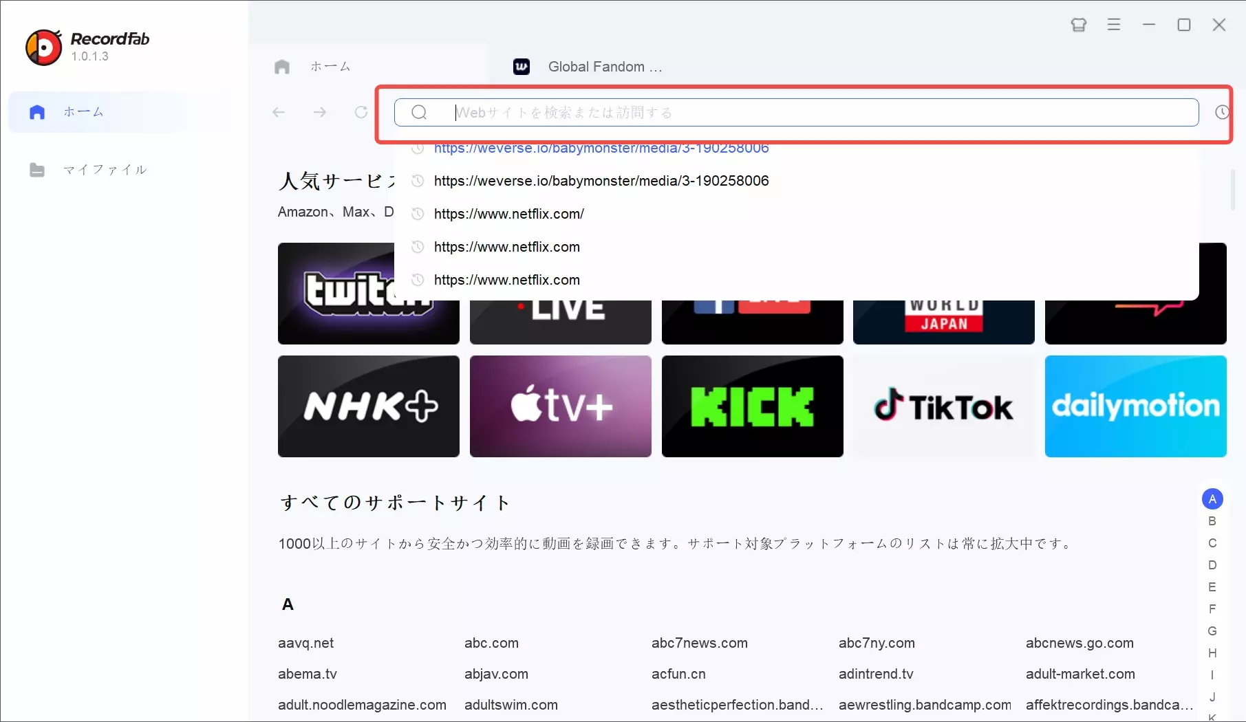Viewport: 1246px width, 722px height.
Task: Jump to letter D in index
Action: point(1212,565)
